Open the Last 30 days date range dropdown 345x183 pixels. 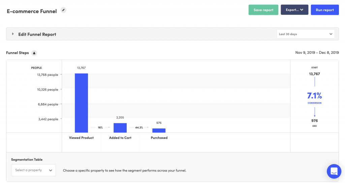(306, 34)
